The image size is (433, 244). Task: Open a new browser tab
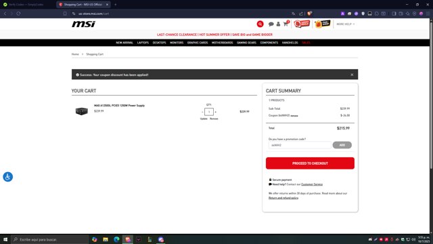(x=116, y=5)
